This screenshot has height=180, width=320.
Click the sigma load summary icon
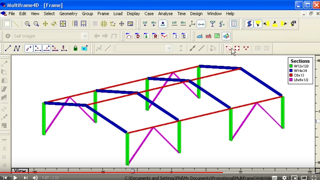[x=176, y=36]
